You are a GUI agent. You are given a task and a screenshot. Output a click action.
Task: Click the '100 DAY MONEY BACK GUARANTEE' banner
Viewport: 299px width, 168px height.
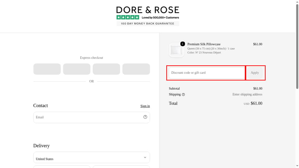click(148, 24)
